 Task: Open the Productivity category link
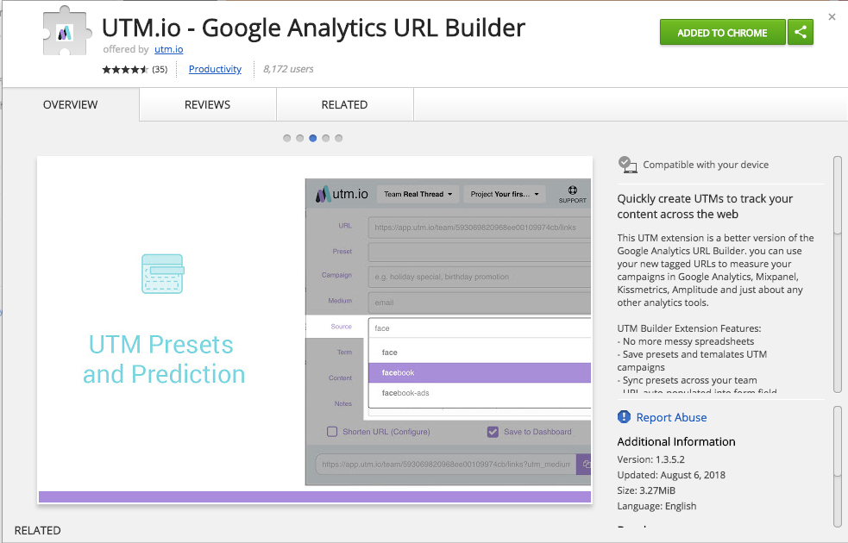click(x=215, y=69)
